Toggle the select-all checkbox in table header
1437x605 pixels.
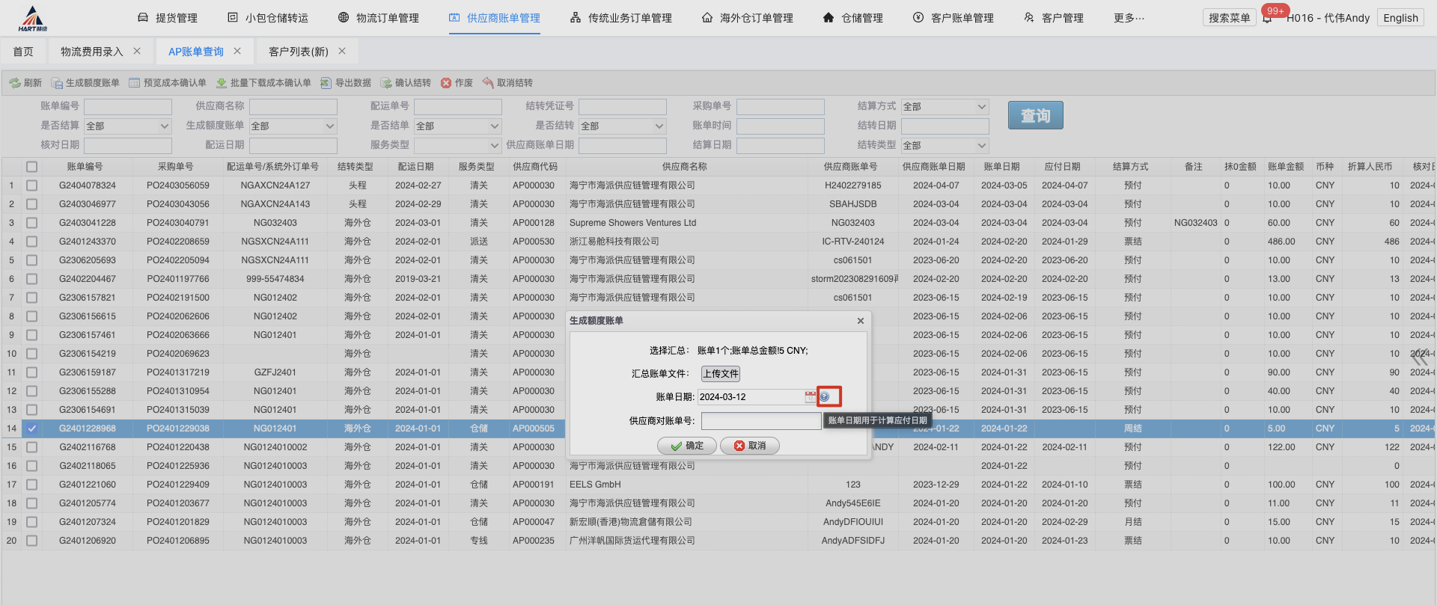click(x=31, y=167)
